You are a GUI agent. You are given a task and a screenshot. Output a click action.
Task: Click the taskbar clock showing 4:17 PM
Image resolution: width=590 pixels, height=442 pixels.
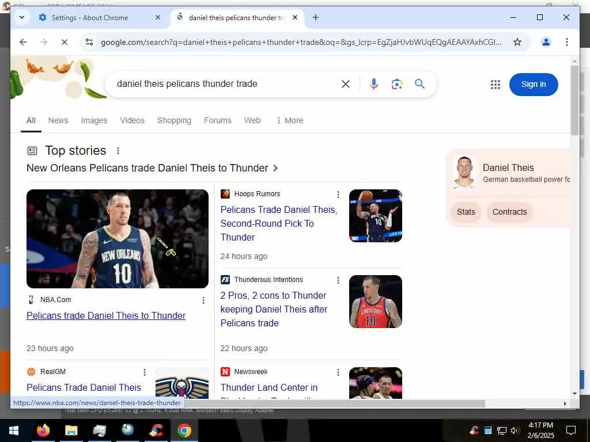pyautogui.click(x=540, y=430)
